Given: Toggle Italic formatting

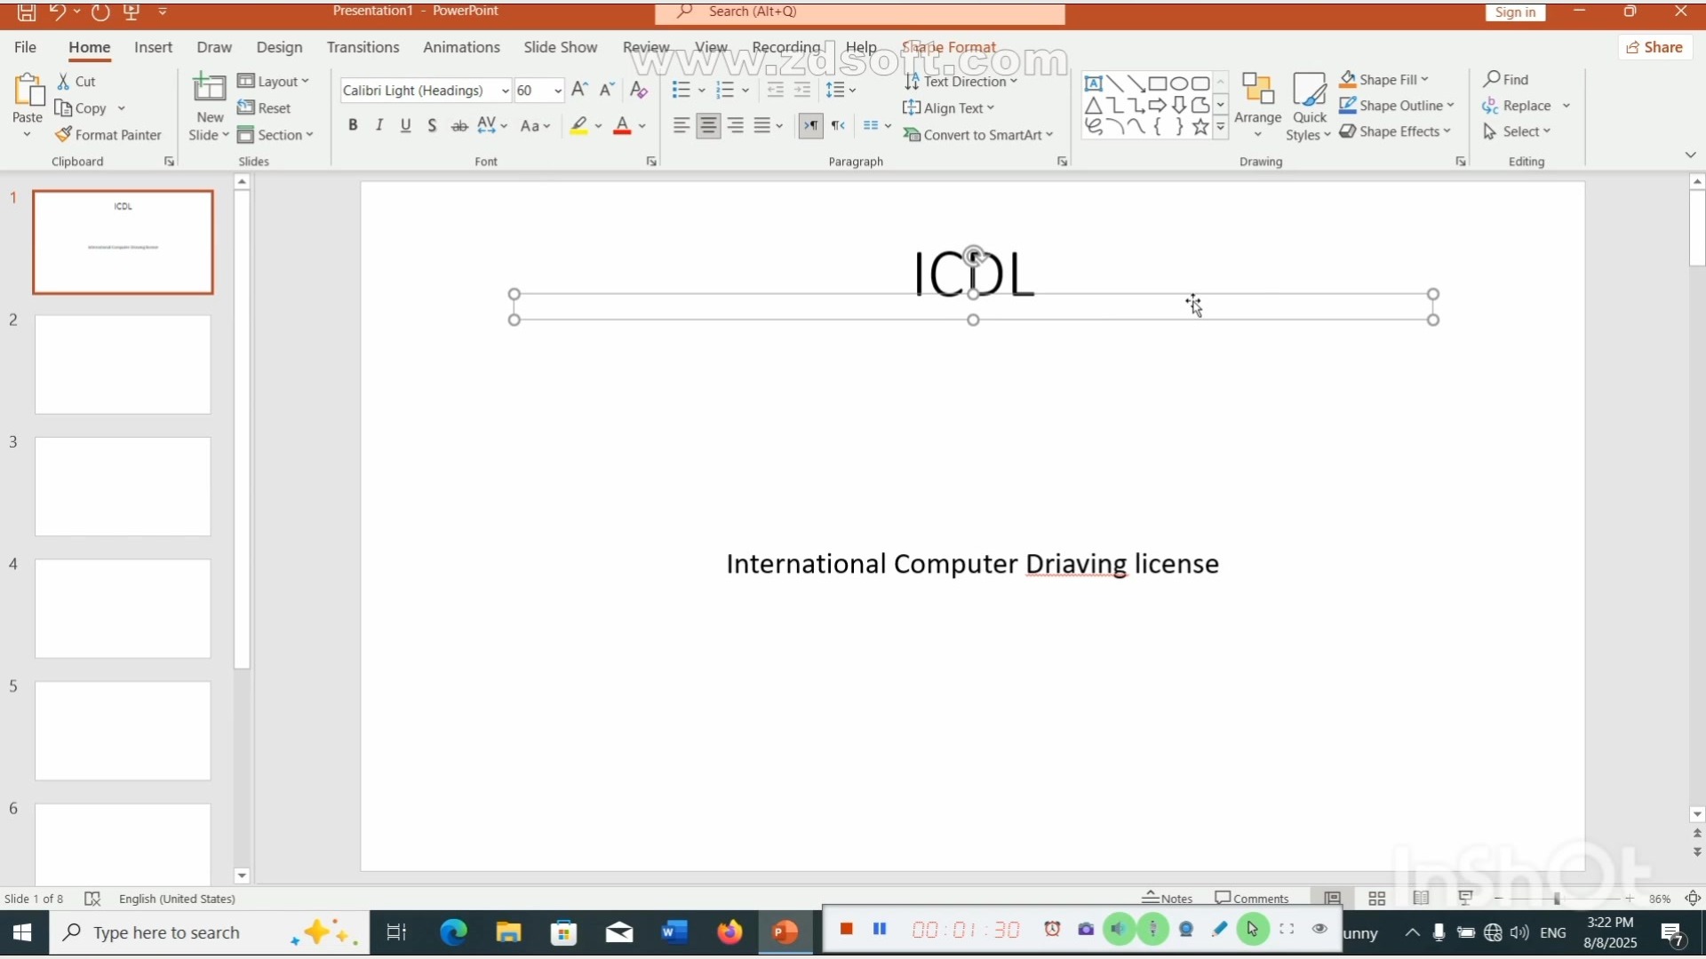Looking at the screenshot, I should coord(379,126).
